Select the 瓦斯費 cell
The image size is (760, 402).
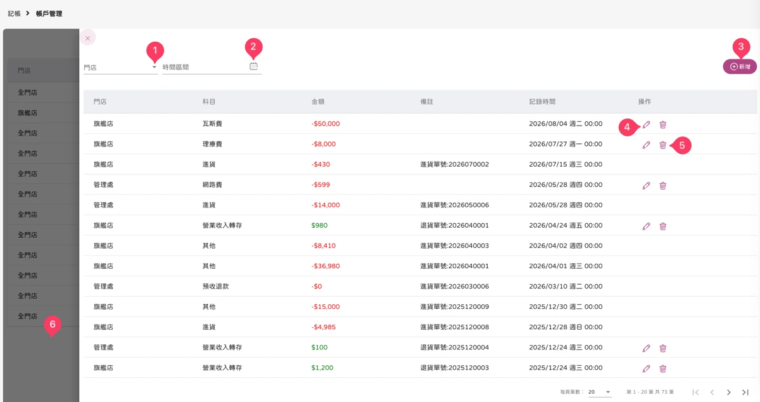click(212, 124)
